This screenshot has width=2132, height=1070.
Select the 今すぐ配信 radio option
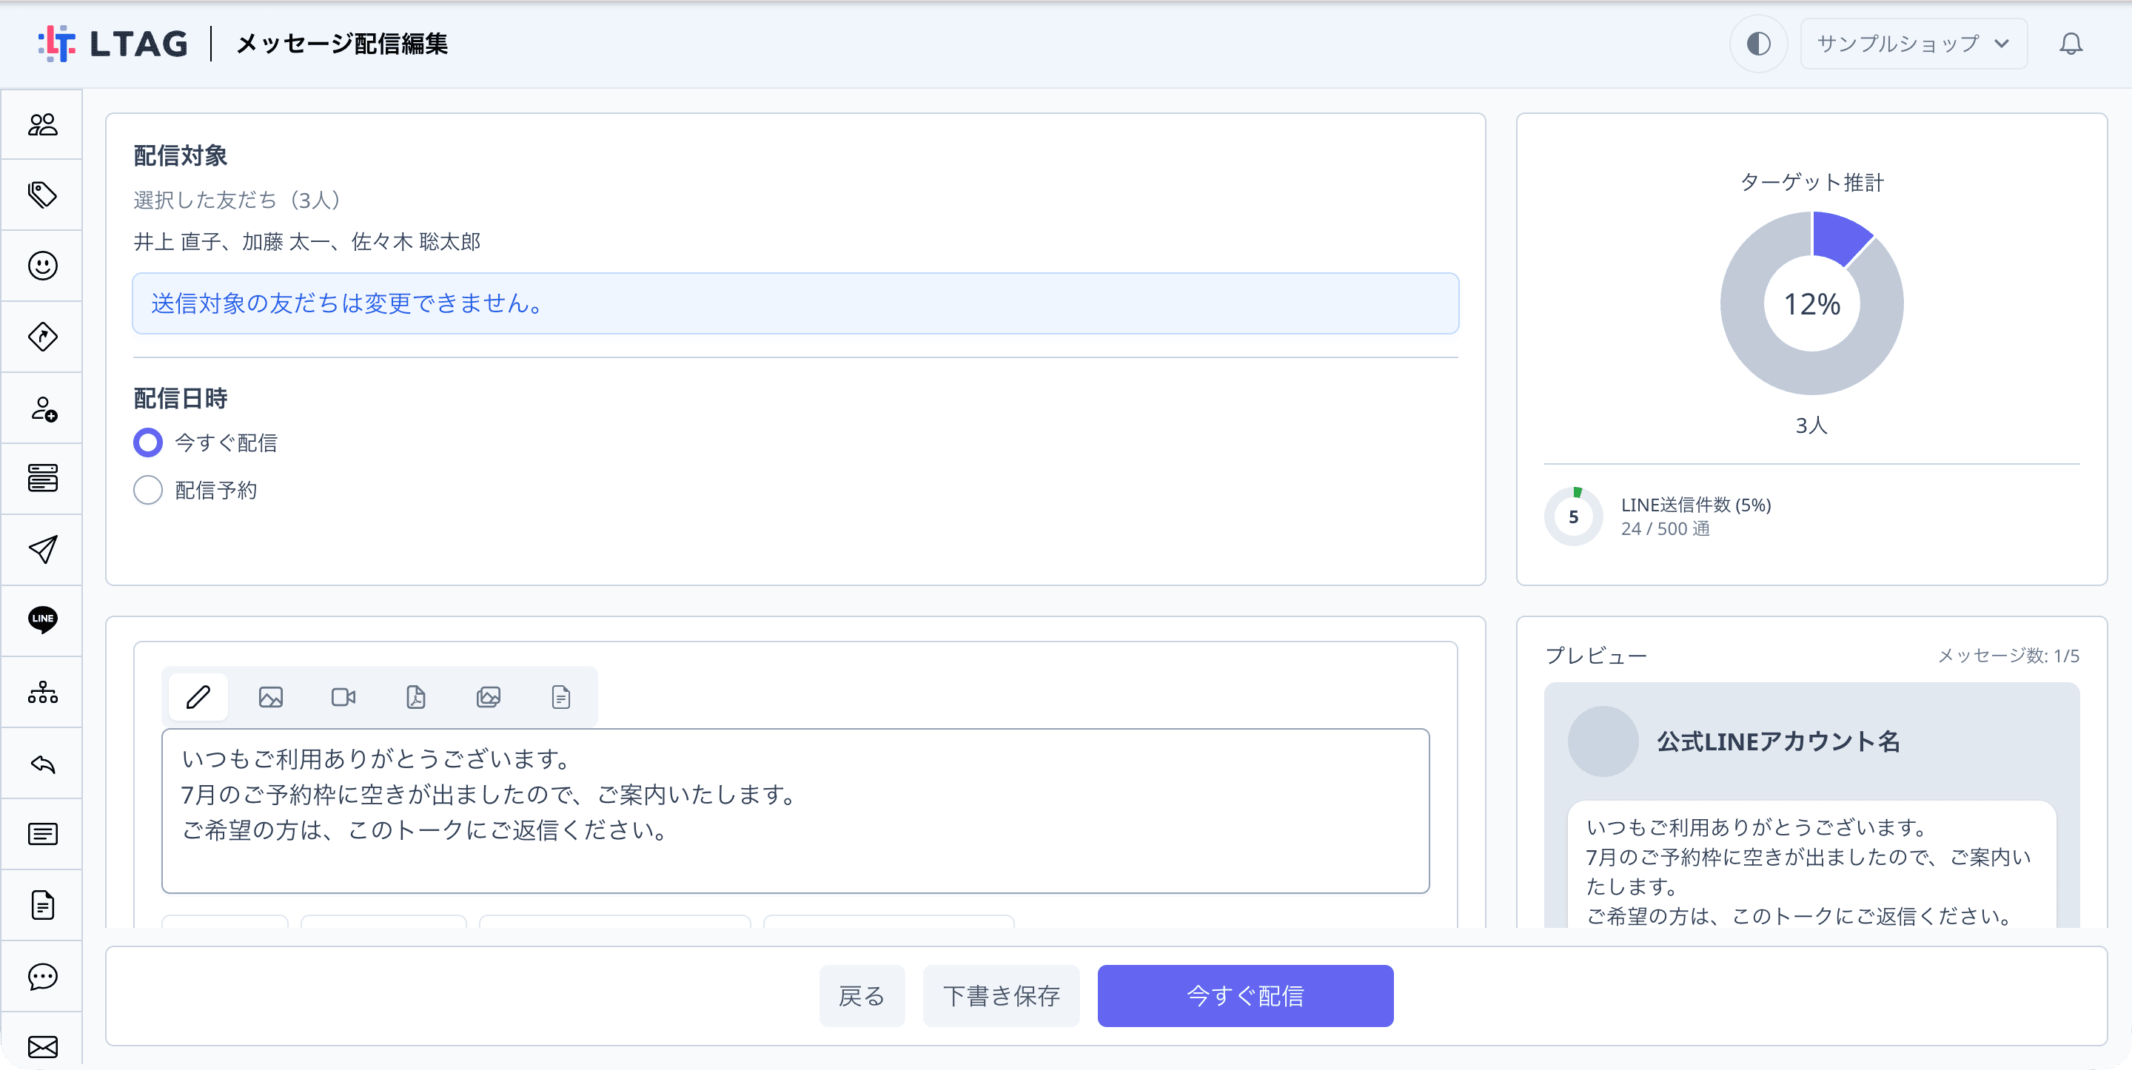point(148,443)
